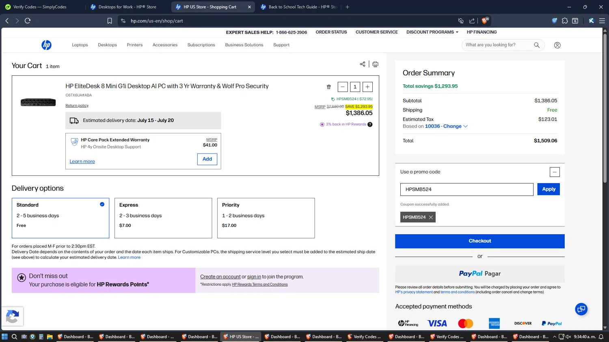
Task: Focus the What are you looking for search box
Action: (497, 45)
